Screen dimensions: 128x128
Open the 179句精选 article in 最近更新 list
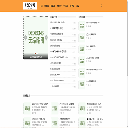pos(57,28)
